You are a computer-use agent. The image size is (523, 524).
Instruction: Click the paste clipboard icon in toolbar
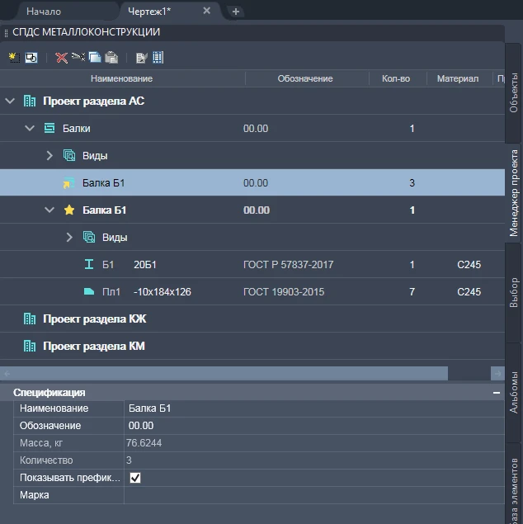coord(111,58)
